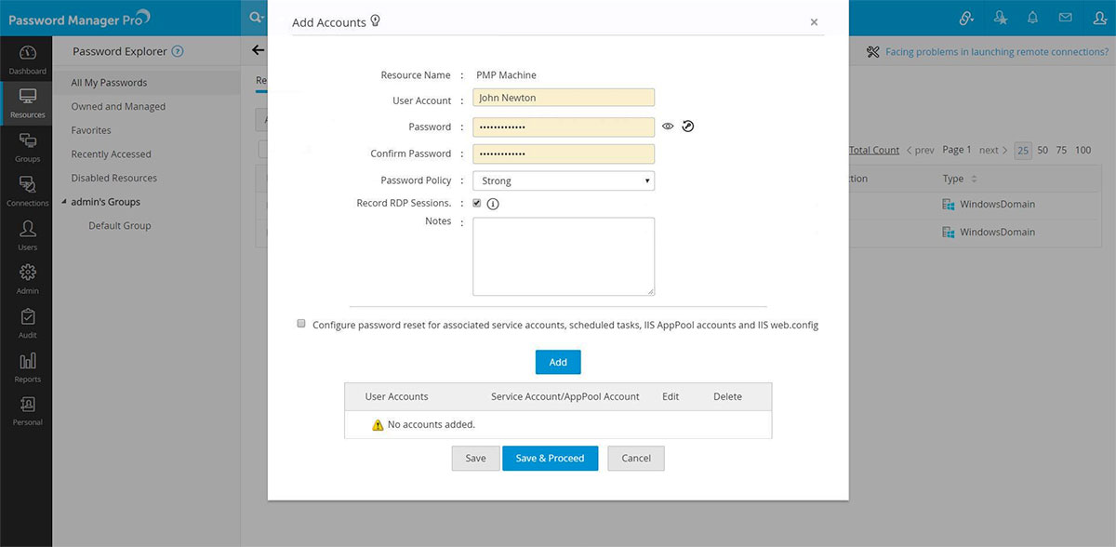Open the Connections sidebar icon
This screenshot has height=547, width=1116.
click(x=27, y=190)
